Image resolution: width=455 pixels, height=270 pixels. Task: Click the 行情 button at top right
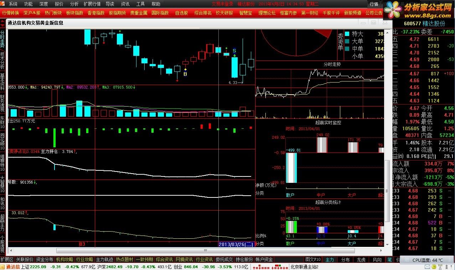(374, 4)
